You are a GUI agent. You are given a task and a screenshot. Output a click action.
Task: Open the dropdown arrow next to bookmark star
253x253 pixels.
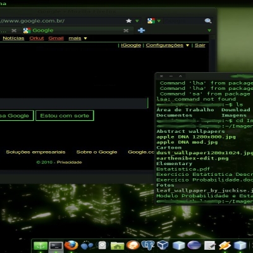click(137, 21)
